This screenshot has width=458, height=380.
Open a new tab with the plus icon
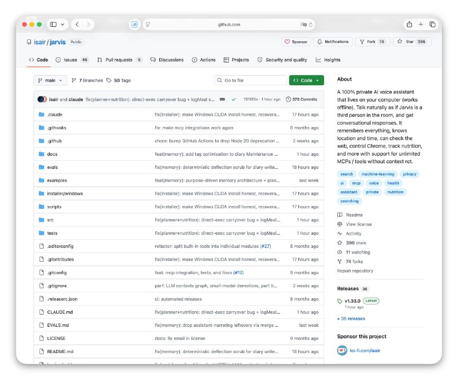coord(421,25)
